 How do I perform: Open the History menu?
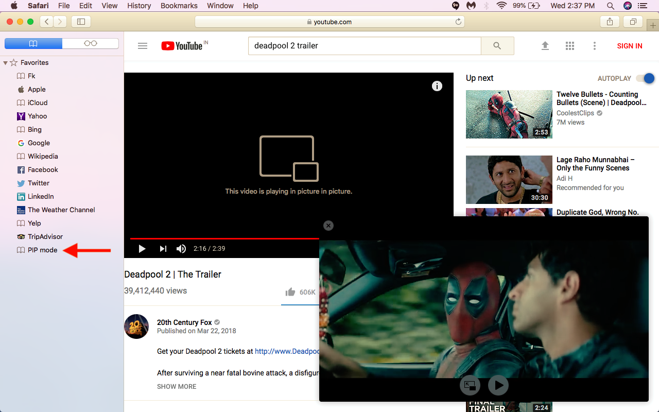[x=139, y=6]
